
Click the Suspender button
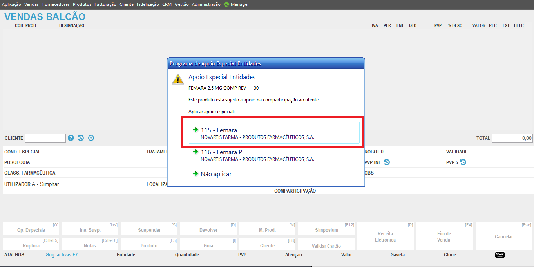[150, 229]
